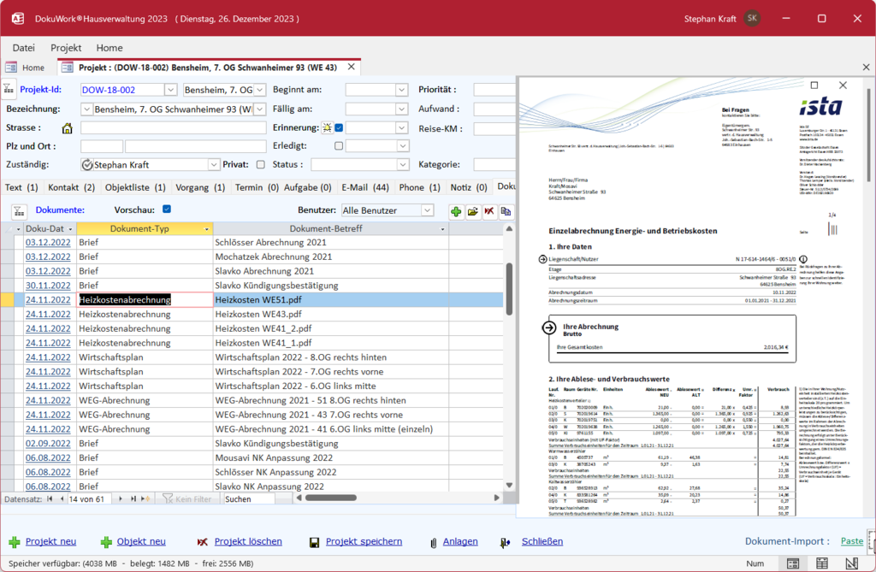Click the filter icon left of Projekt-Id

click(x=9, y=89)
